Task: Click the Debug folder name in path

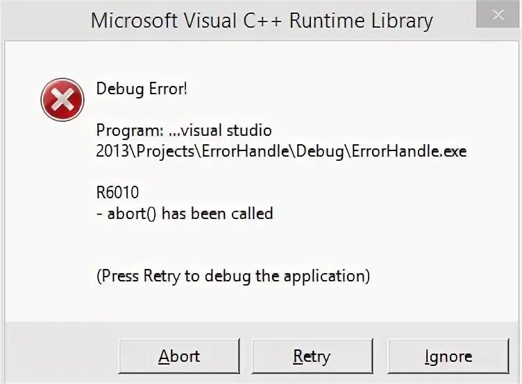Action: coord(320,151)
